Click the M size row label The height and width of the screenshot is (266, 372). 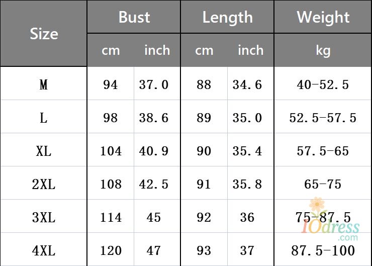(x=44, y=84)
